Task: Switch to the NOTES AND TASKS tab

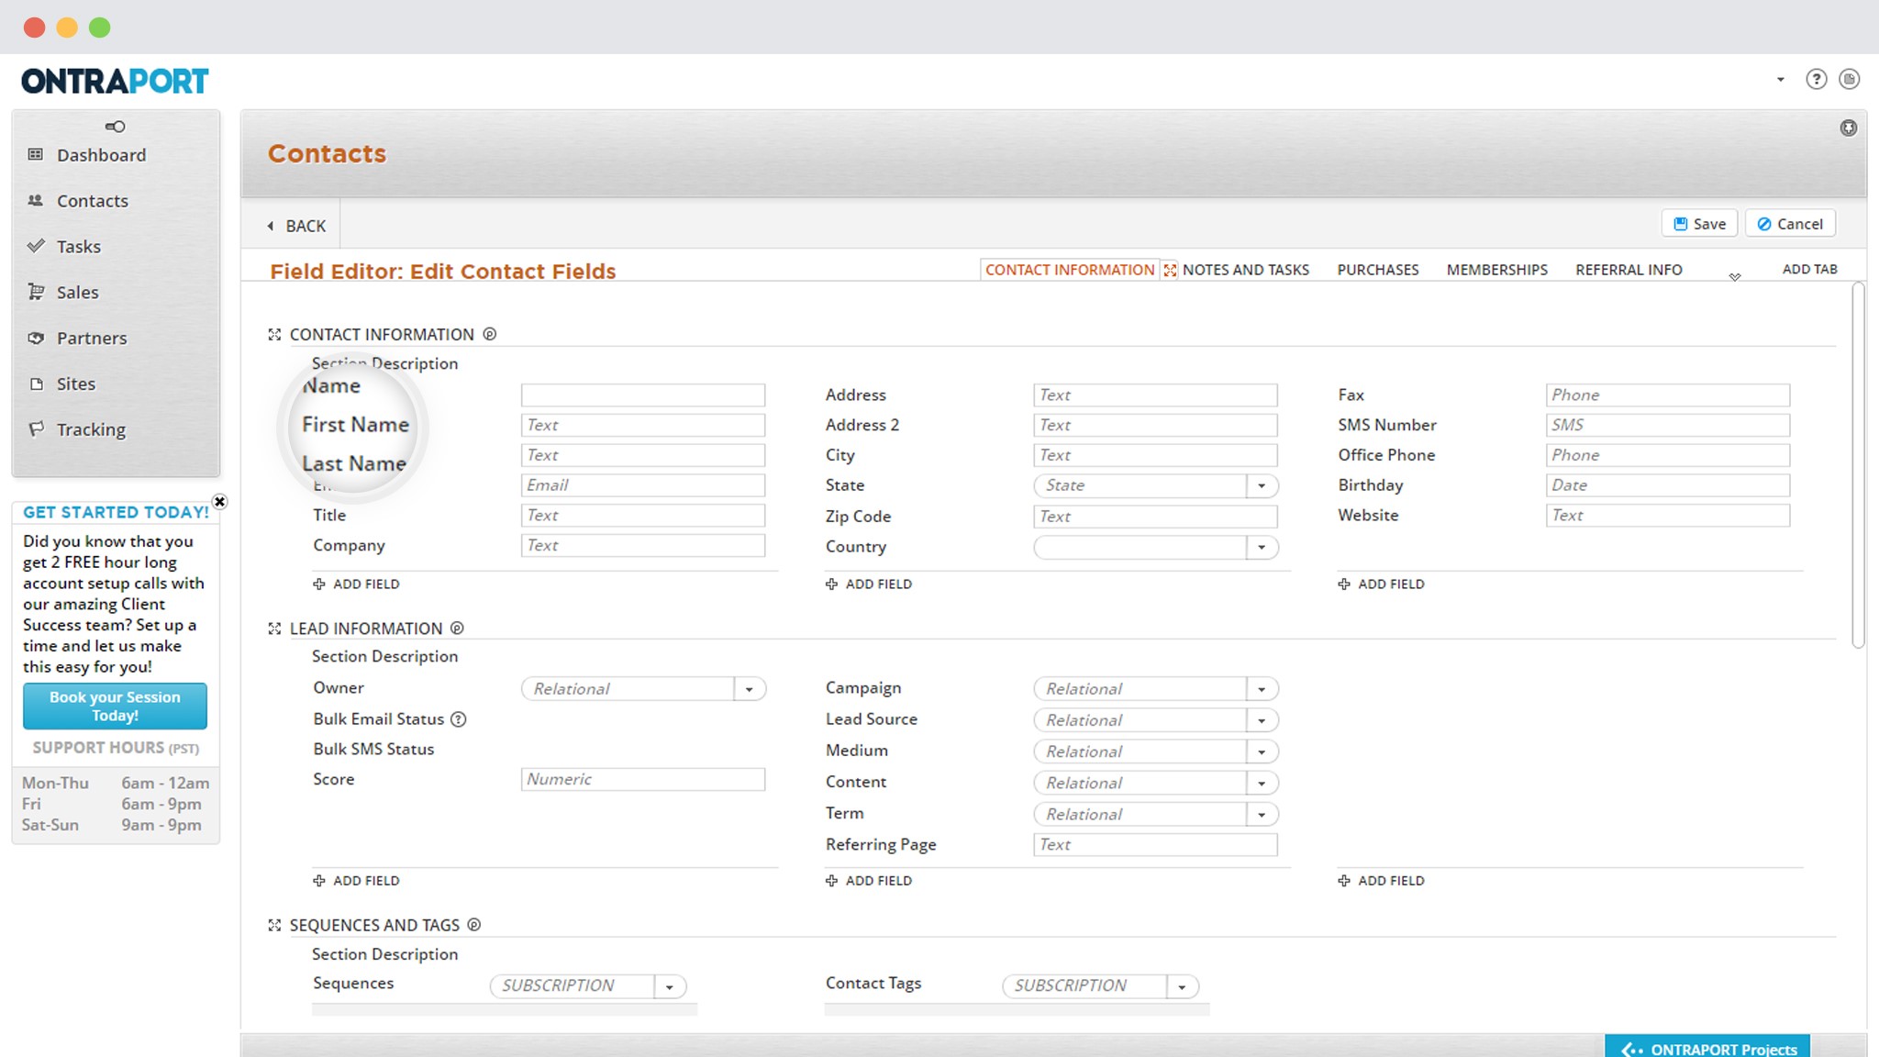Action: [1245, 270]
